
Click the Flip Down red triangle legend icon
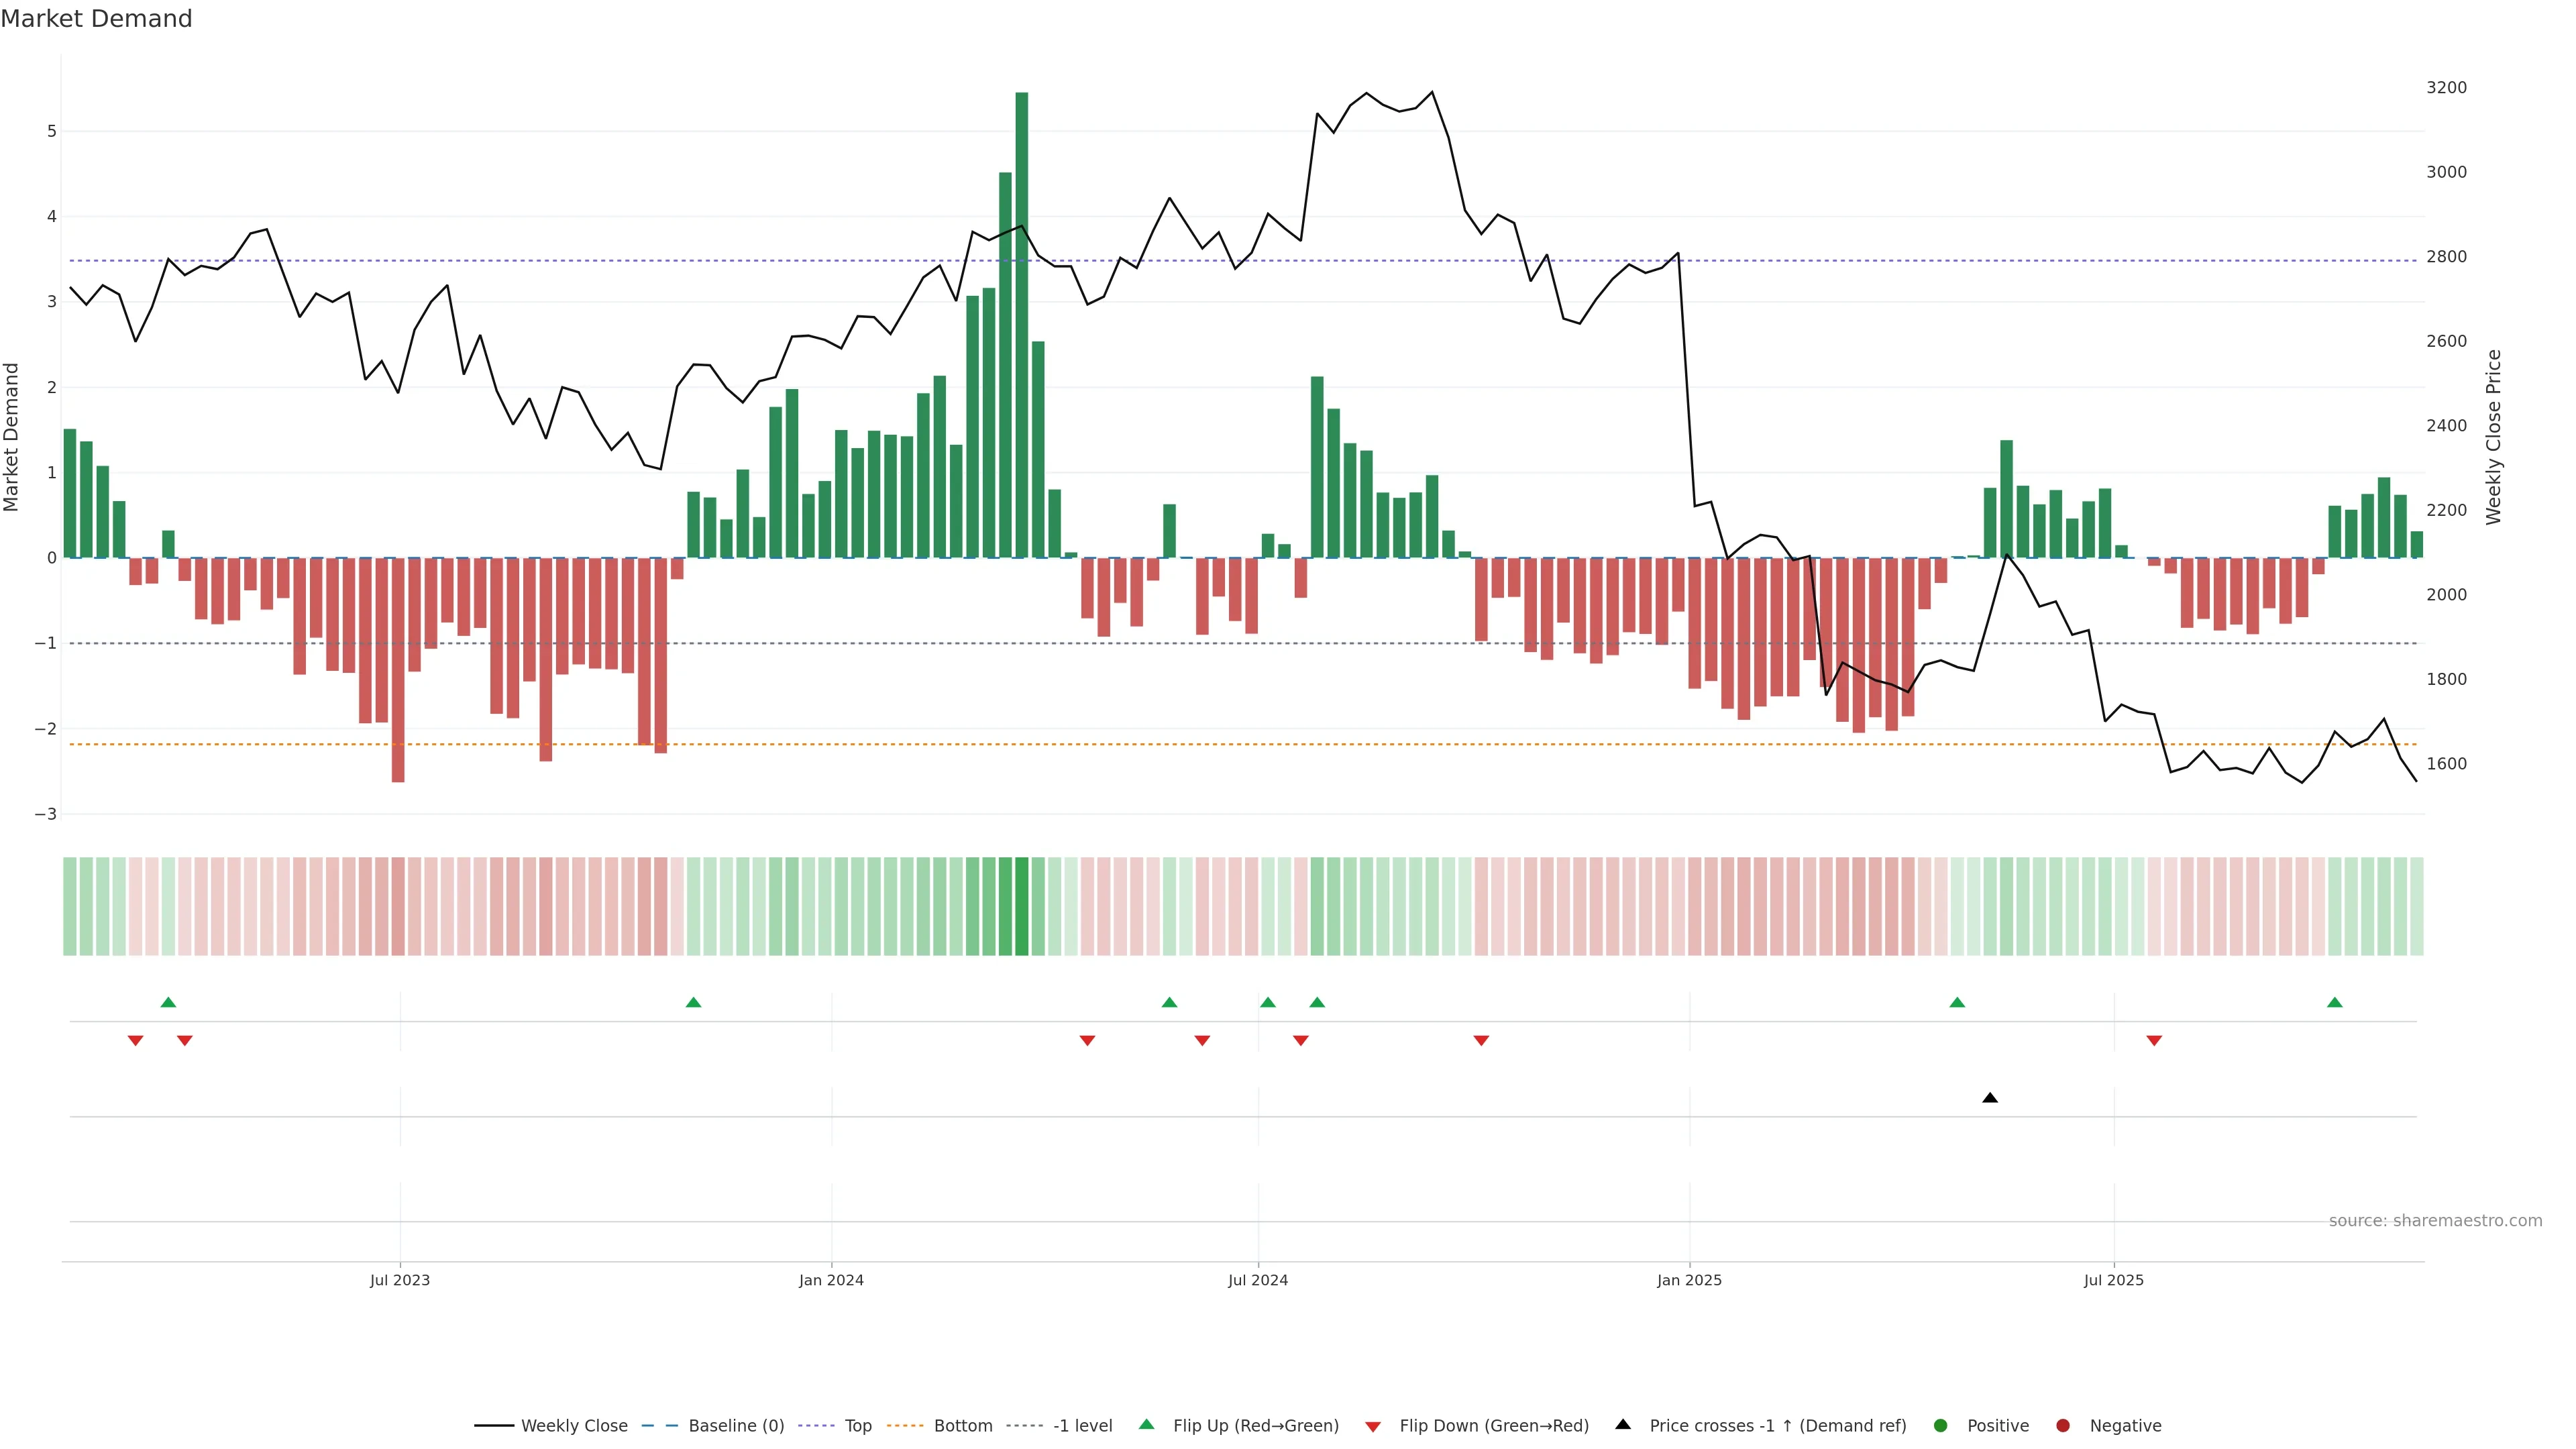[x=1372, y=1426]
